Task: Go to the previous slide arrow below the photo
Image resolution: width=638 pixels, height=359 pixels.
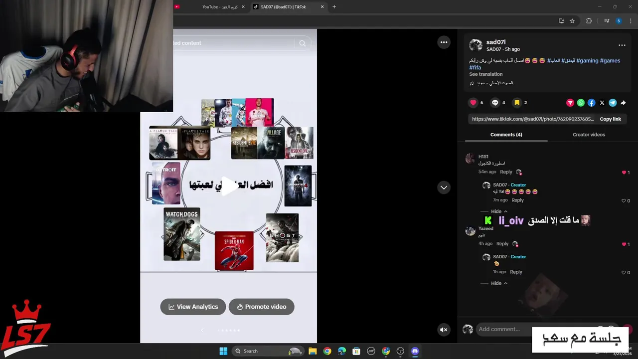Action: (x=202, y=330)
